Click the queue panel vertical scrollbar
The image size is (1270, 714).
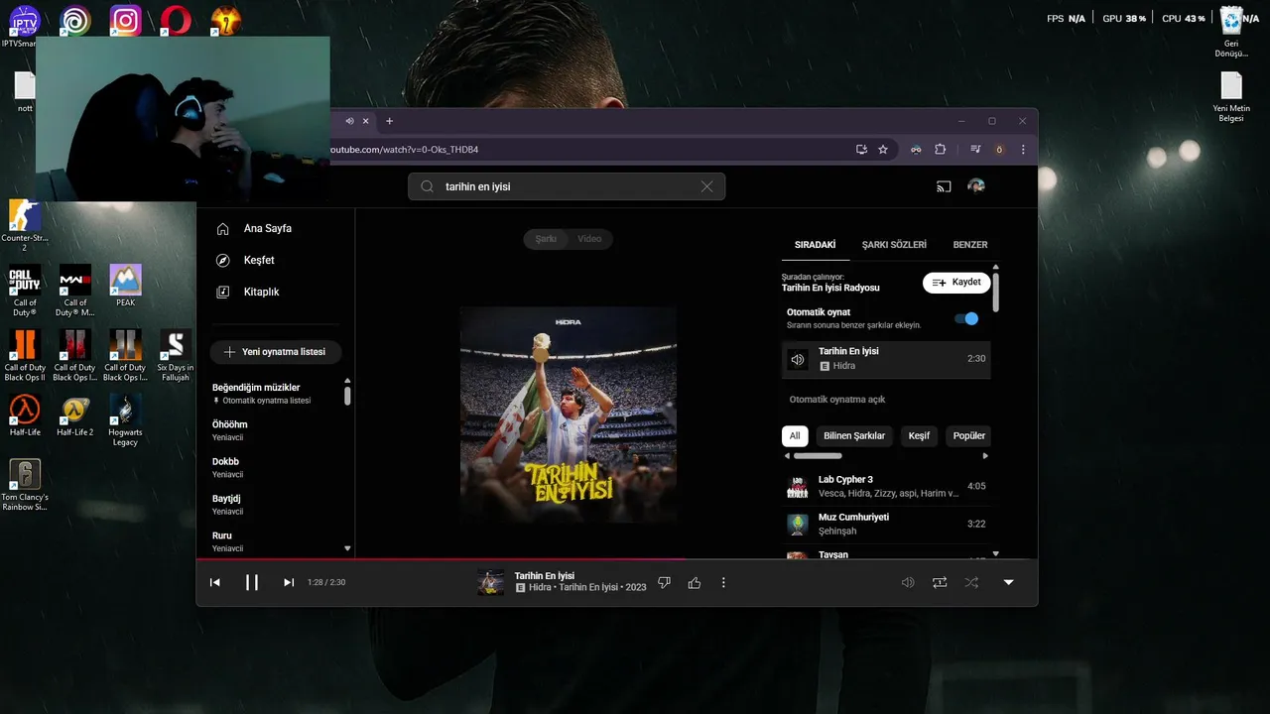point(996,292)
